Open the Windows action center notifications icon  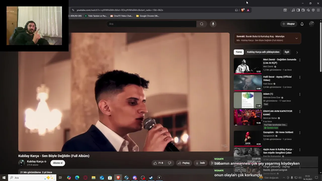click(316, 178)
